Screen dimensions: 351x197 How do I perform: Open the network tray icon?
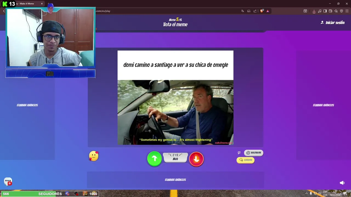tap(315, 193)
